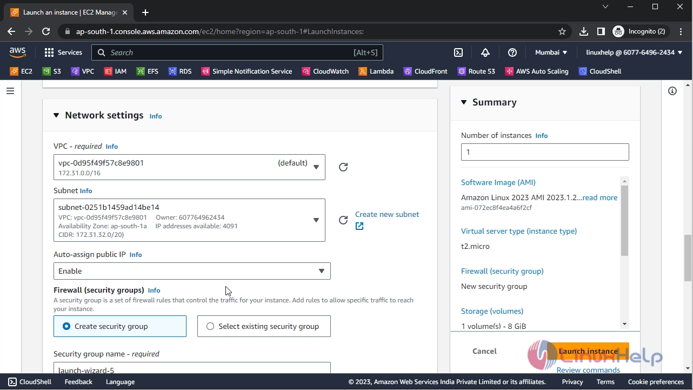
Task: Go back in browser history
Action: tap(11, 31)
